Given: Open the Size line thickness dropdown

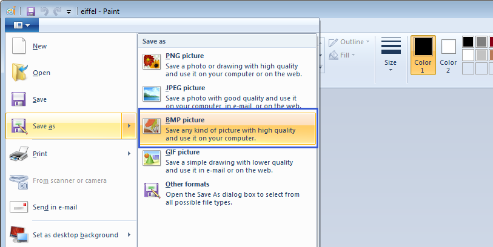Looking at the screenshot, I should click(x=391, y=56).
